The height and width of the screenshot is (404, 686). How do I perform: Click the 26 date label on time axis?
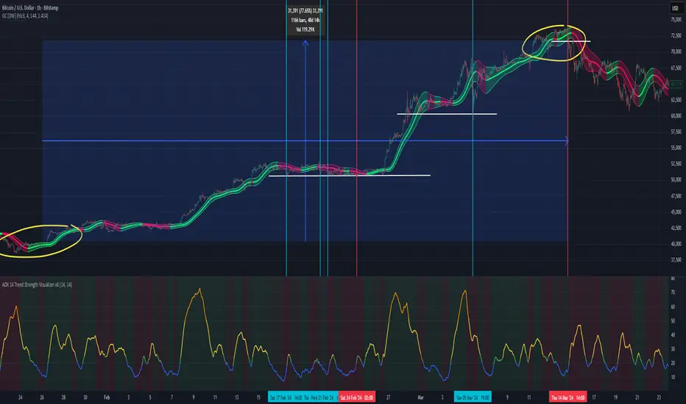(42, 397)
